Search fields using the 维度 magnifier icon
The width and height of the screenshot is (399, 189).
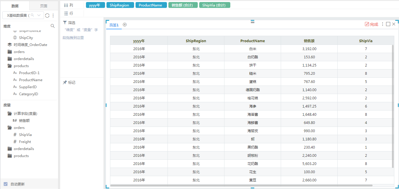coord(53,26)
